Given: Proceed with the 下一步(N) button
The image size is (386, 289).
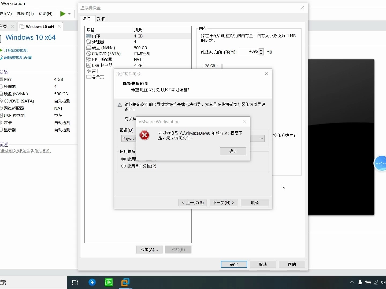Looking at the screenshot, I should pos(224,203).
